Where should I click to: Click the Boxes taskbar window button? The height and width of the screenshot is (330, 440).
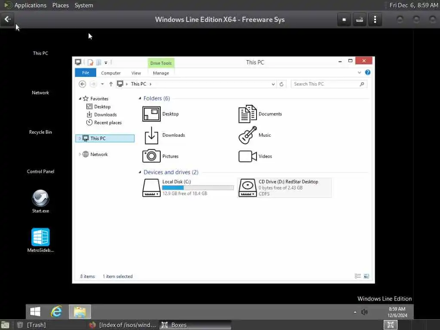(196, 325)
